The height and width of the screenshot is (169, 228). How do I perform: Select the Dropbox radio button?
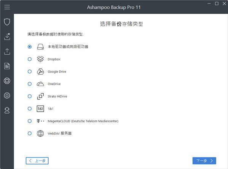[x=30, y=59]
